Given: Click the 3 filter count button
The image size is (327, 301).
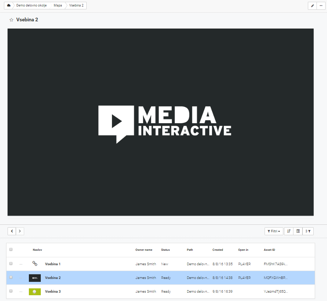Looking at the screenshot, I should point(308,231).
